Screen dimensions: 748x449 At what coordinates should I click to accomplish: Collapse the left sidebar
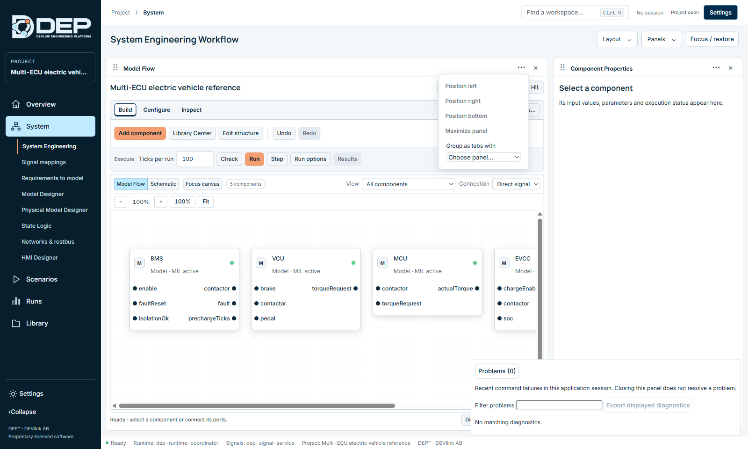(22, 412)
